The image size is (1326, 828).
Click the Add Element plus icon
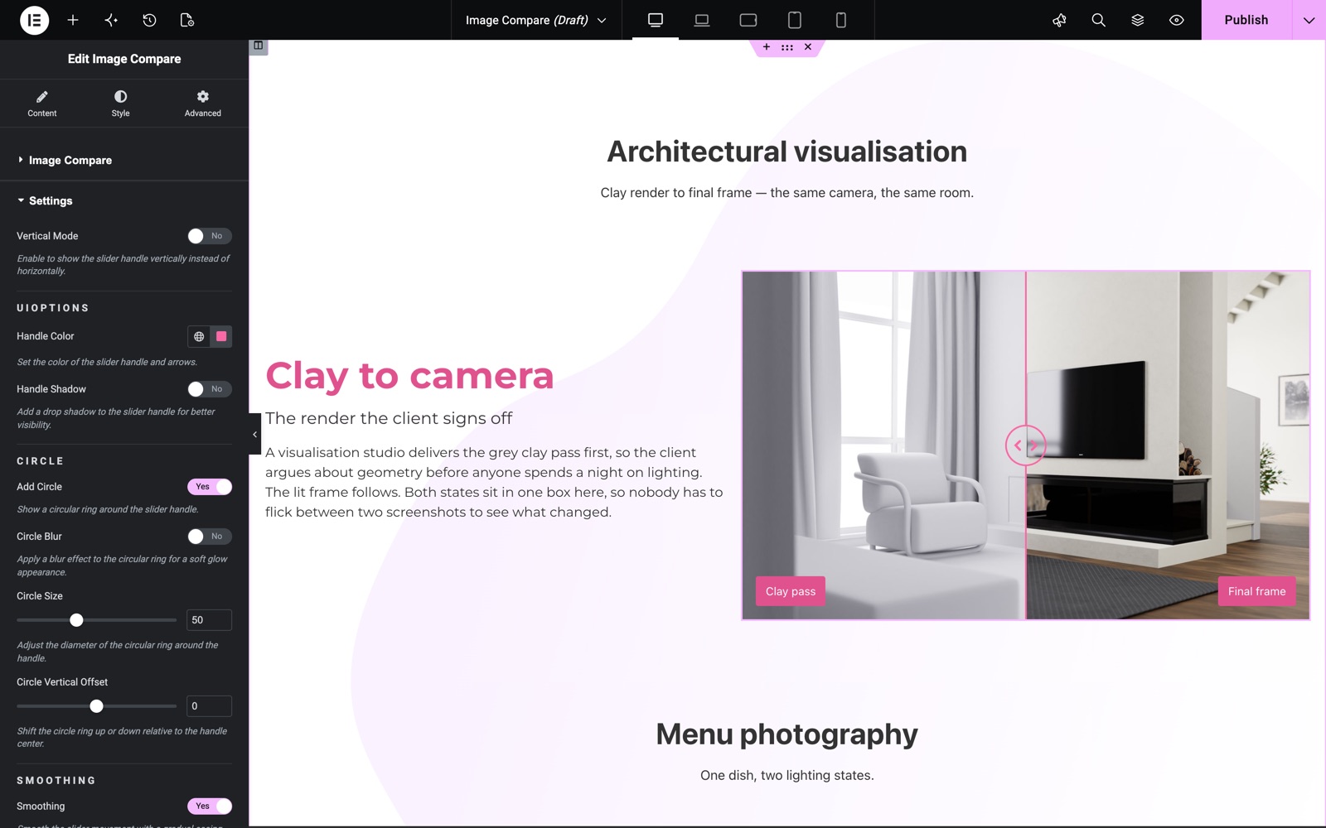(x=73, y=20)
